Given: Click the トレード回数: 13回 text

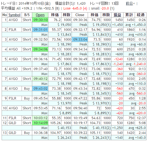Looking at the screenshot, I should 104,4.
